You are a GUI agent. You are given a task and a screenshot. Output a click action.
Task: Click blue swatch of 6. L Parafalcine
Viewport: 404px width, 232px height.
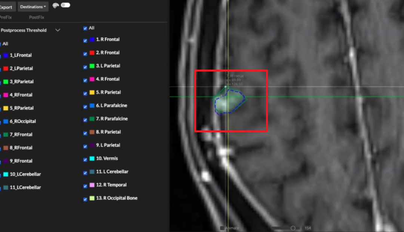tap(92, 106)
